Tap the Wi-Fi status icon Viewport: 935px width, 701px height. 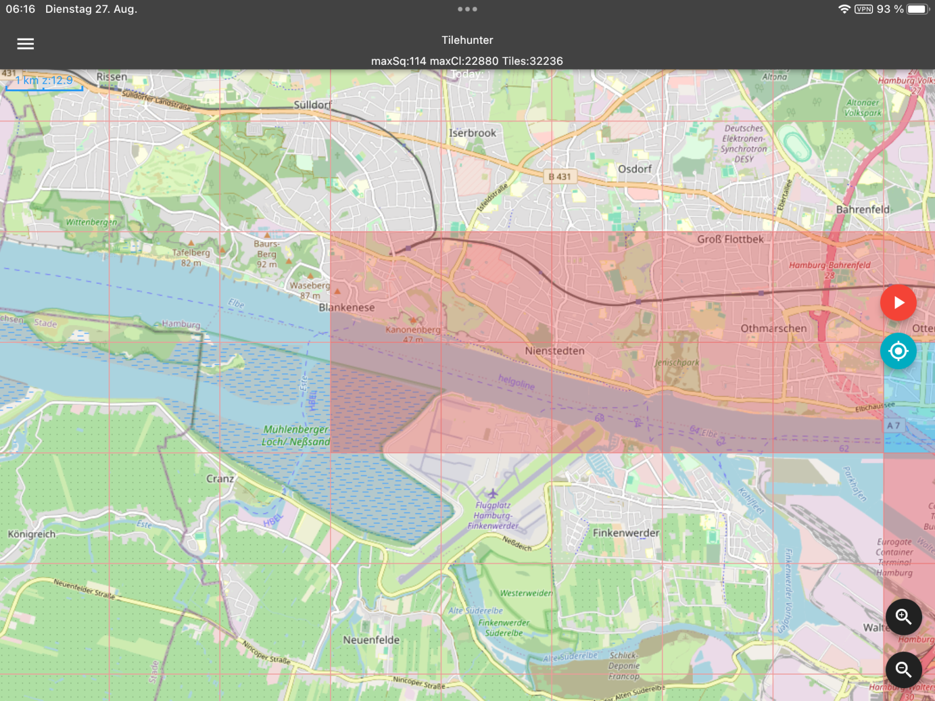[x=844, y=9]
